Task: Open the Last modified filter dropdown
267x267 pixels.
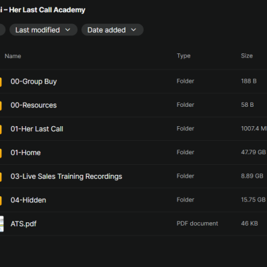Action: (x=43, y=30)
